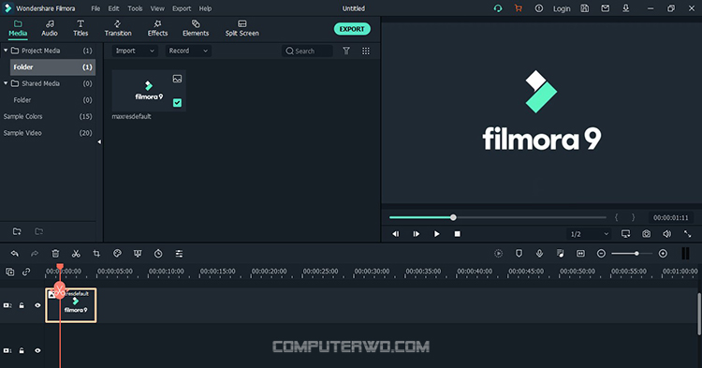Image resolution: width=702 pixels, height=368 pixels.
Task: Toggle checkmark on maxresdefault thumbnail
Action: (x=177, y=102)
